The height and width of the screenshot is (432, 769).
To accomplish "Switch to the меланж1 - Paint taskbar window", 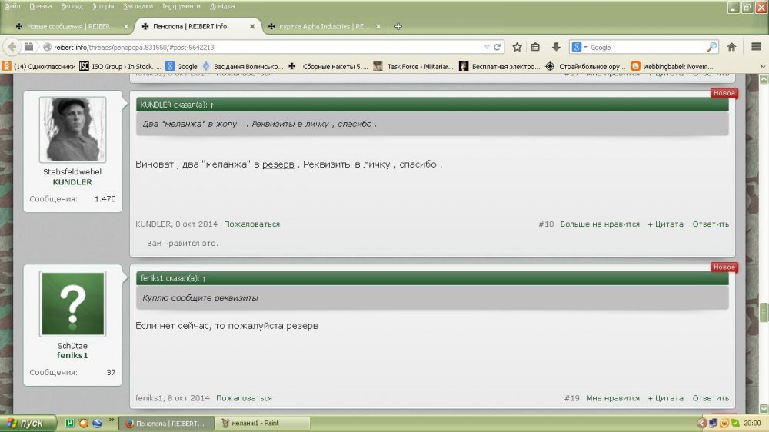I will (x=261, y=423).
